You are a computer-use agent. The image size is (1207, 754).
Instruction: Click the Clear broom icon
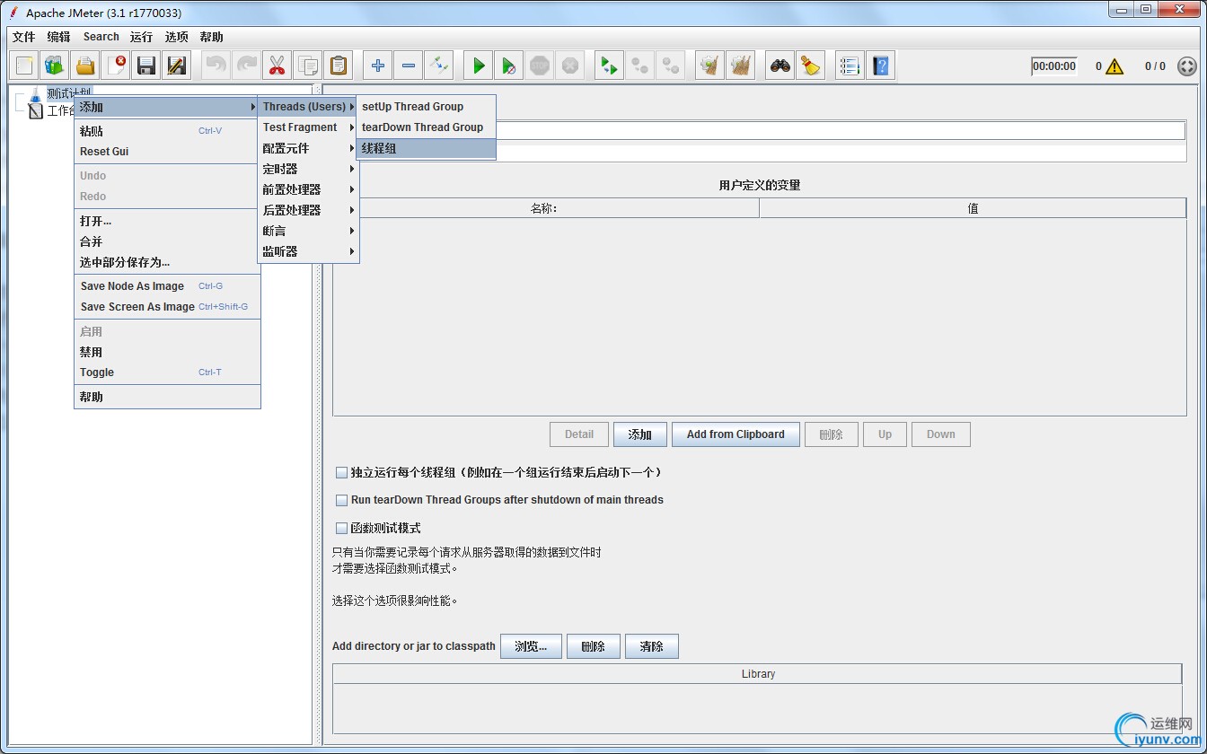710,66
